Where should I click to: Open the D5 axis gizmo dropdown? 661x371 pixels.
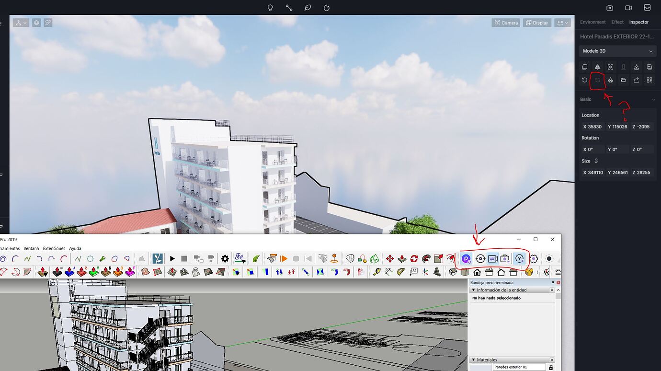(21, 23)
